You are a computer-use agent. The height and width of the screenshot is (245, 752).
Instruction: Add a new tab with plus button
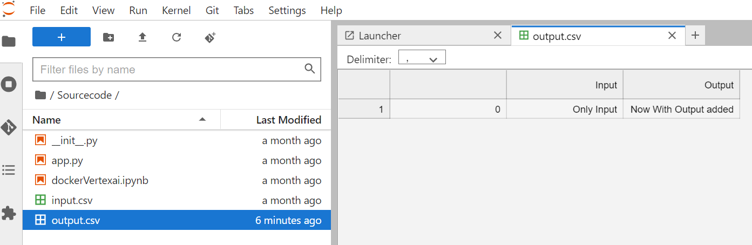tap(695, 36)
